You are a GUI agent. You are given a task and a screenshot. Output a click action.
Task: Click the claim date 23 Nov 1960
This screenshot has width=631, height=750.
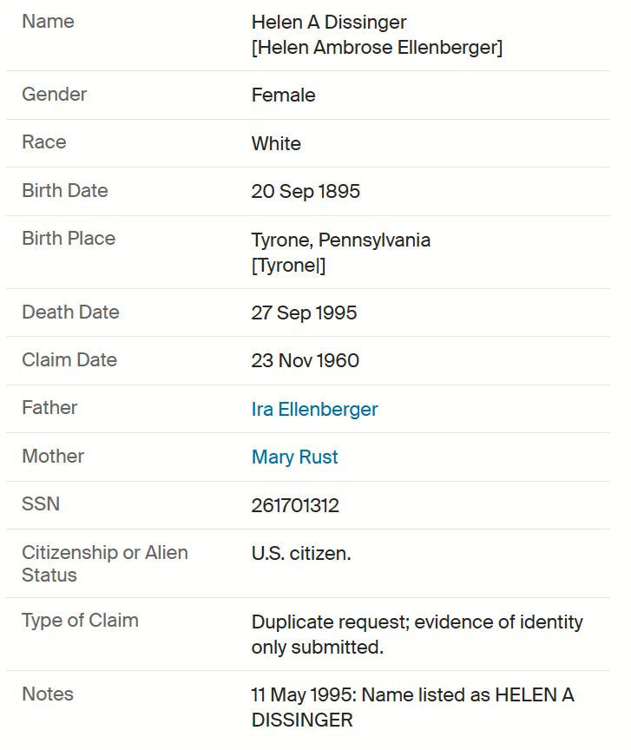305,360
